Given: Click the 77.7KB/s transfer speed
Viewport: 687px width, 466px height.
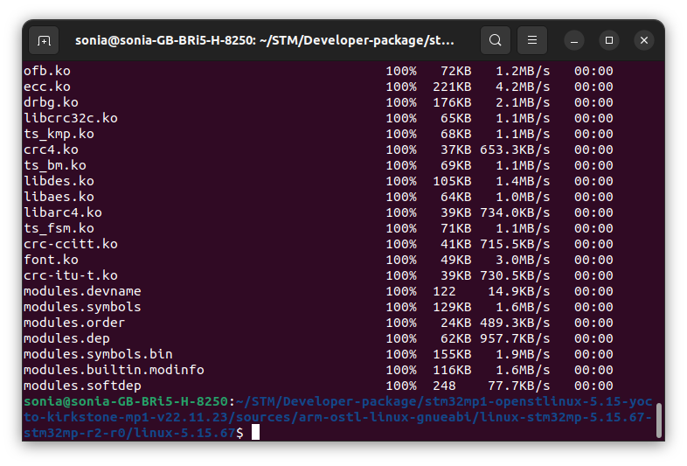Looking at the screenshot, I should [x=519, y=386].
